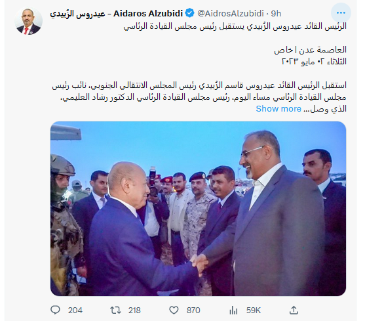The height and width of the screenshot is (321, 365).
Task: Open the 9h timestamp link
Action: click(276, 14)
